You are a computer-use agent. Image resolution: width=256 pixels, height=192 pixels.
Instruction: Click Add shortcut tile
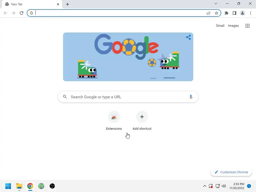click(x=142, y=121)
